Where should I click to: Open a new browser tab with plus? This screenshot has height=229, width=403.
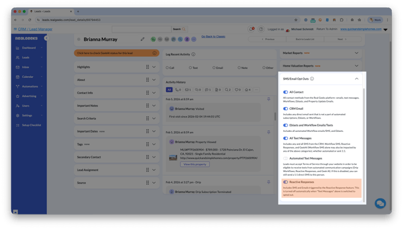click(x=78, y=11)
